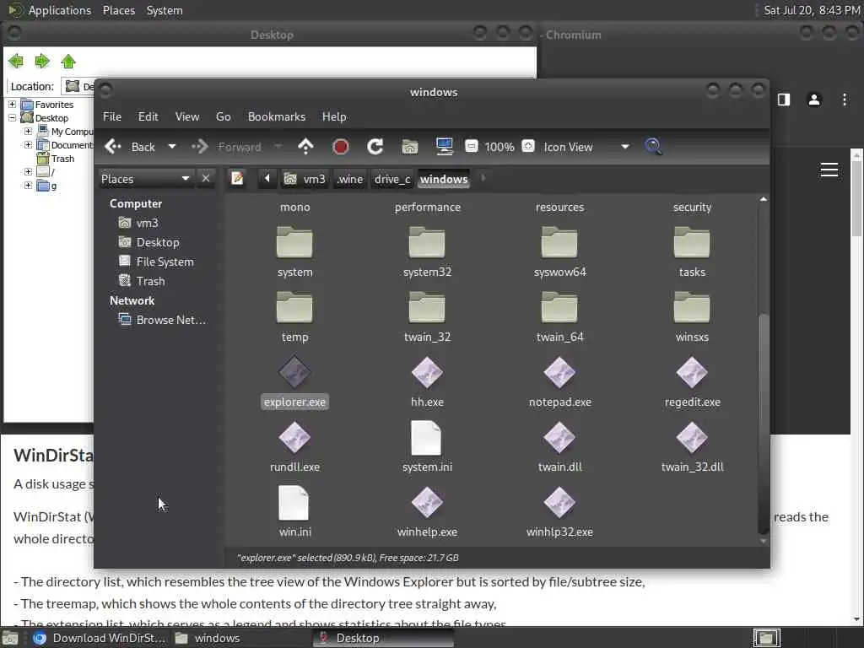The width and height of the screenshot is (864, 648).
Task: Select the system32 folder icon
Action: (x=427, y=243)
